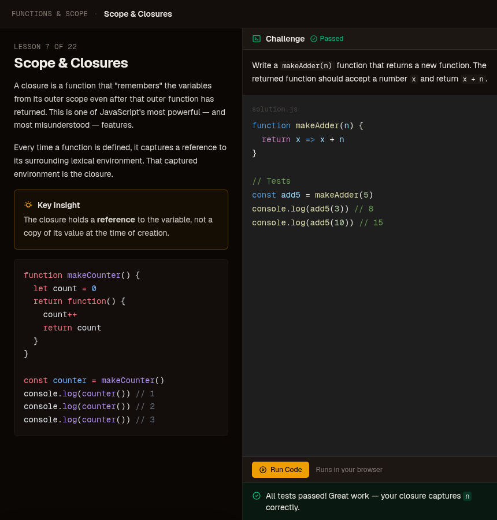Click the terminal icon beside Challenge
Screen dimensions: 497x520
click(257, 39)
